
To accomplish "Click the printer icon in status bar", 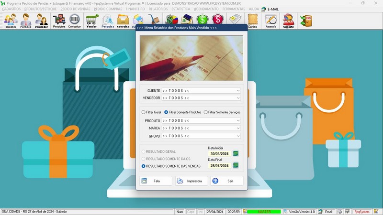I will point(339,212).
